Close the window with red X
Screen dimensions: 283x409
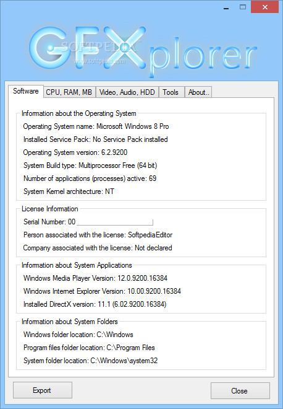click(265, 7)
